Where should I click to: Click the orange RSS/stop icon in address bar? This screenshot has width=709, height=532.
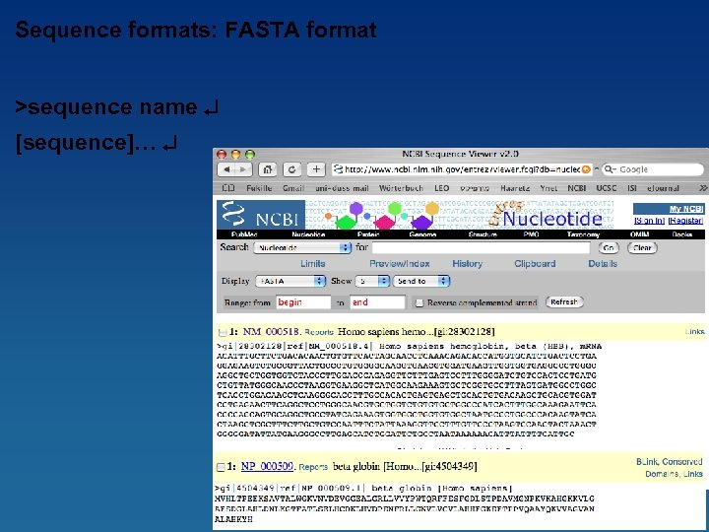tap(586, 169)
